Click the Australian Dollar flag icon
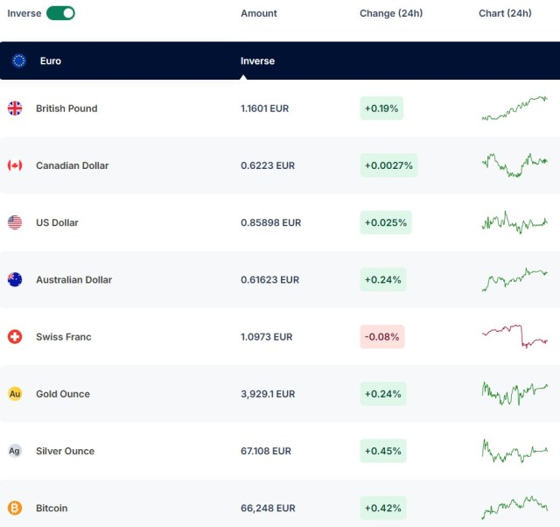The height and width of the screenshot is (527, 560). 15,280
